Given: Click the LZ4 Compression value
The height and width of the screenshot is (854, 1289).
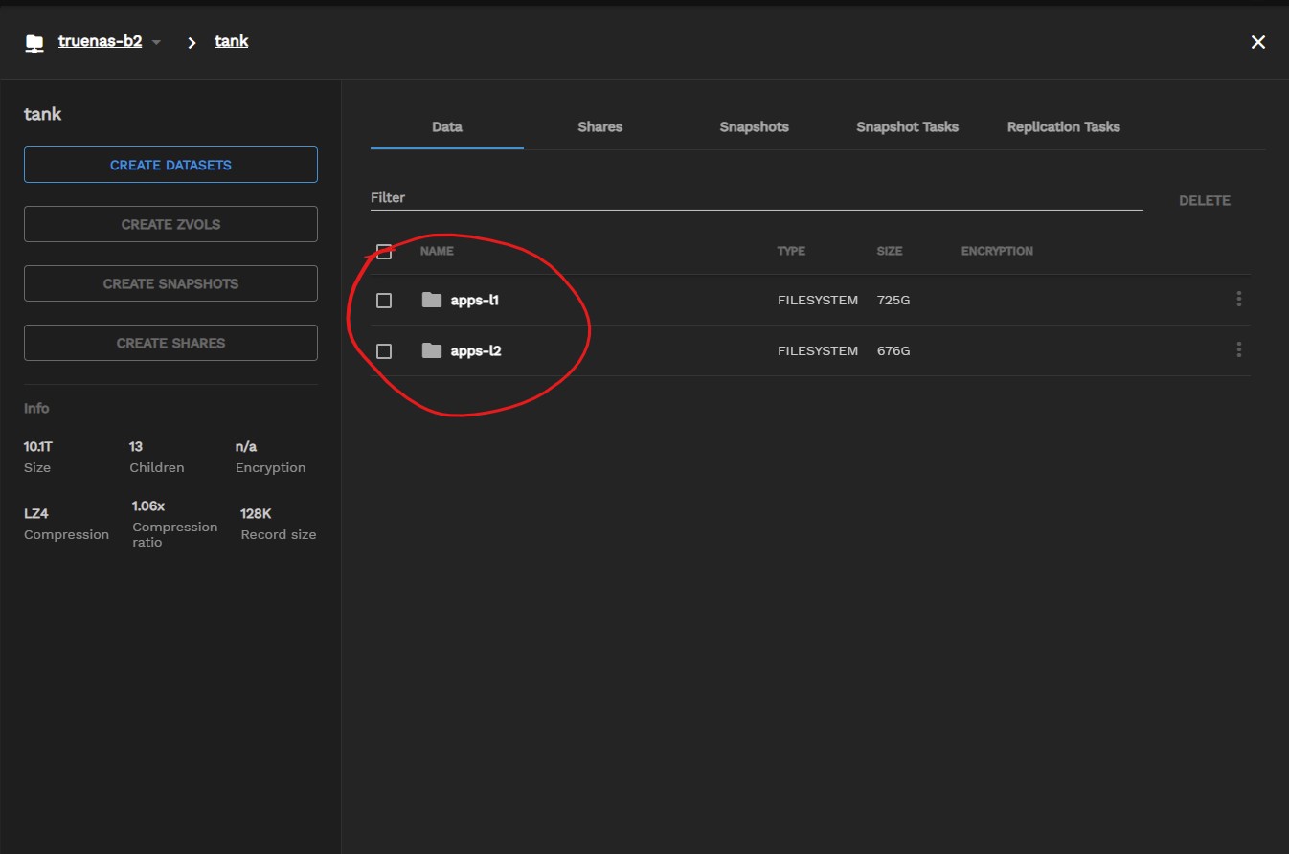Looking at the screenshot, I should 35,513.
